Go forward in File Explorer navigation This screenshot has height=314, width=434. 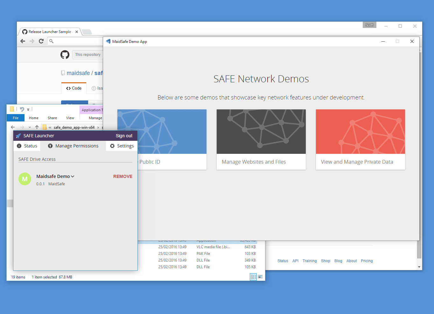(22, 127)
